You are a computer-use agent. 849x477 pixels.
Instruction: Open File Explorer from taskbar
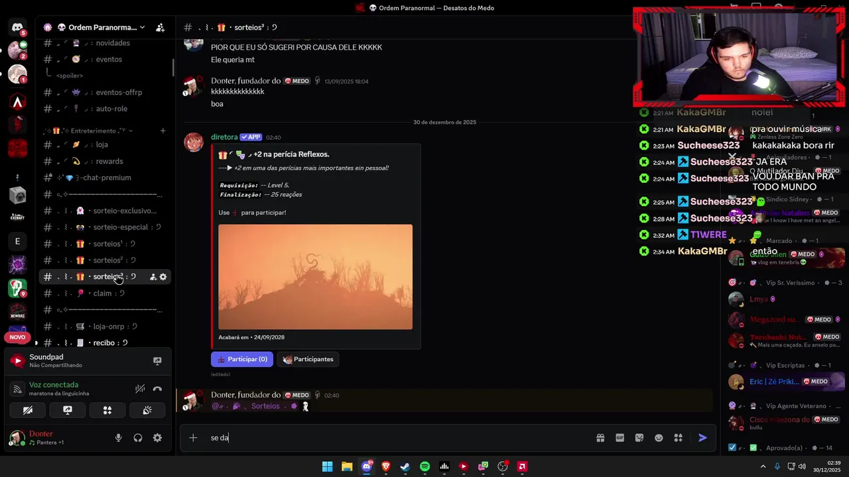[x=347, y=466]
